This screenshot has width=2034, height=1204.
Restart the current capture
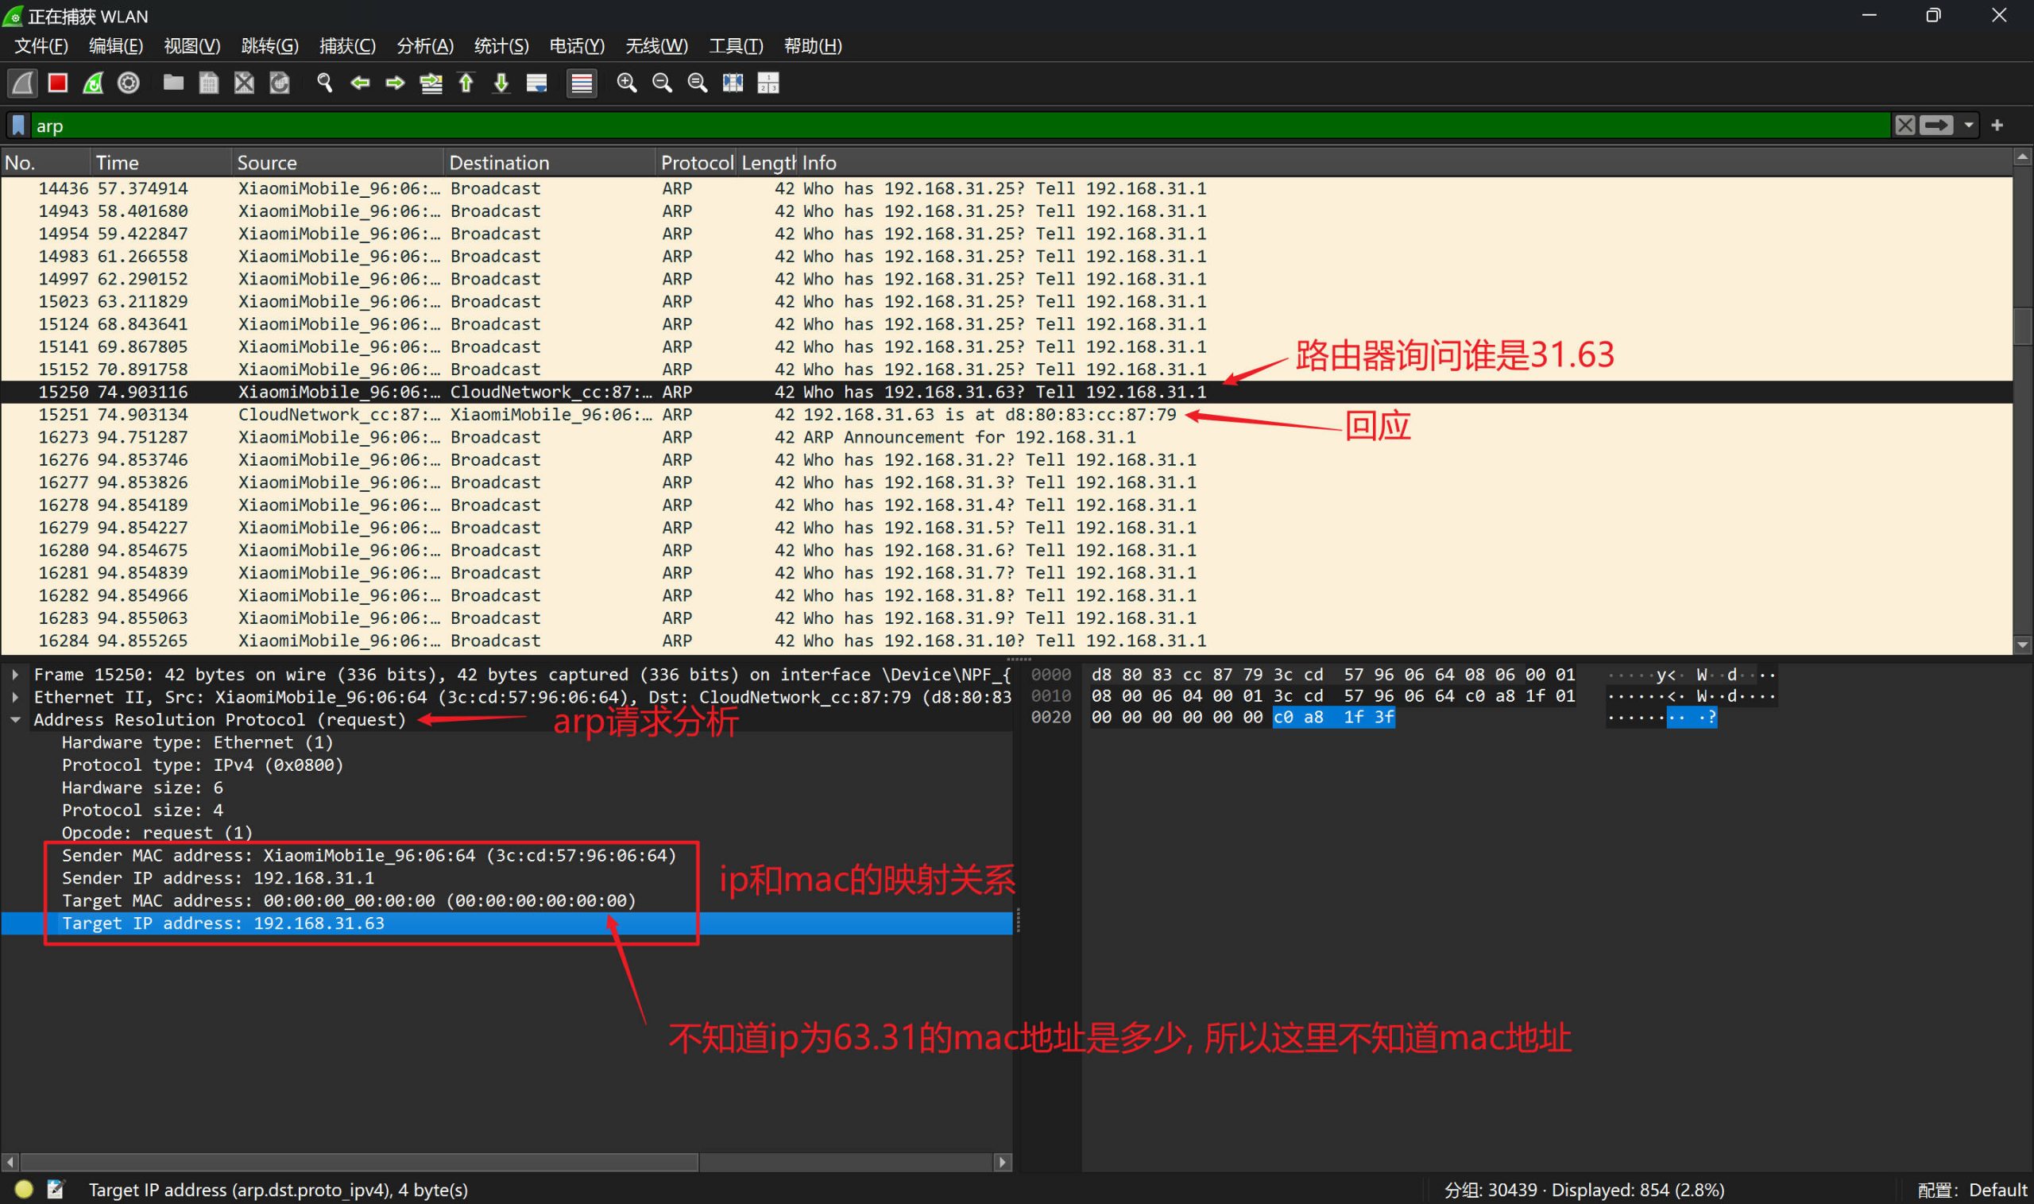click(93, 83)
